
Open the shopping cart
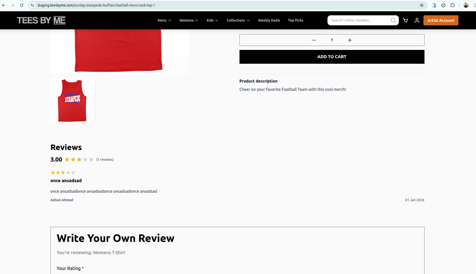tap(405, 20)
